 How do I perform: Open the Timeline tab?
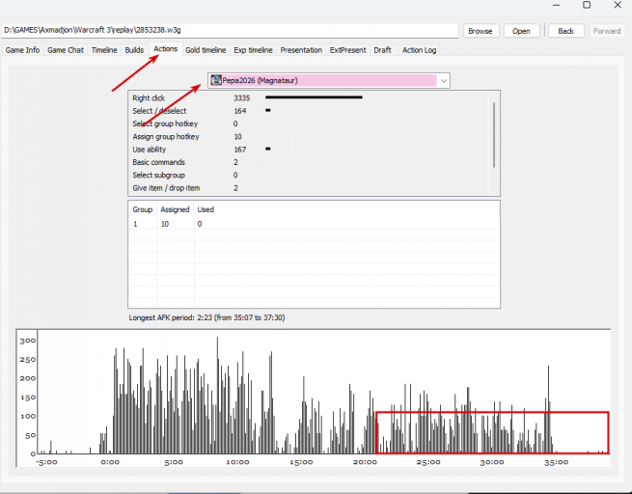(104, 50)
